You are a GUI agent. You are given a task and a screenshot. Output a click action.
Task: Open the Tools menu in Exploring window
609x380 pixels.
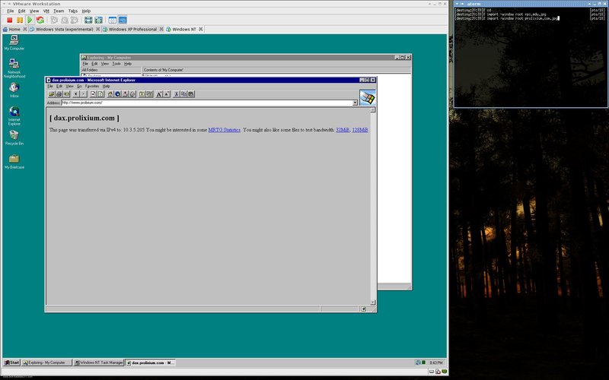click(116, 64)
